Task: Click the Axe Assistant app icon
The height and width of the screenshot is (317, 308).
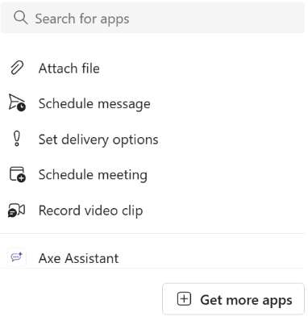Action: click(x=17, y=257)
